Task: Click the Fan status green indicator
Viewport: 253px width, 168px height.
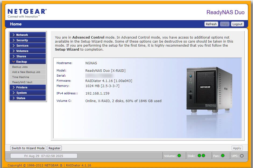Action: (223, 156)
